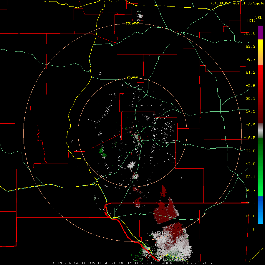Select the 14.5 legend value
The height and width of the screenshot is (265, 265).
251,112
